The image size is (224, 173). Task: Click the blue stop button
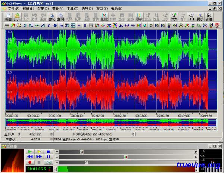coord(48,152)
